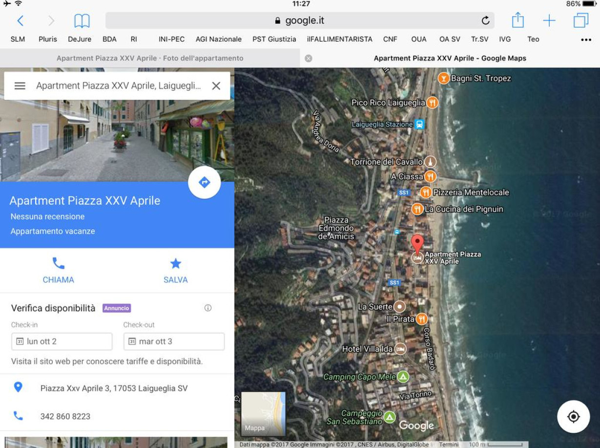Image resolution: width=600 pixels, height=448 pixels.
Task: Open the DeJure bookmark
Action: pyautogui.click(x=80, y=39)
